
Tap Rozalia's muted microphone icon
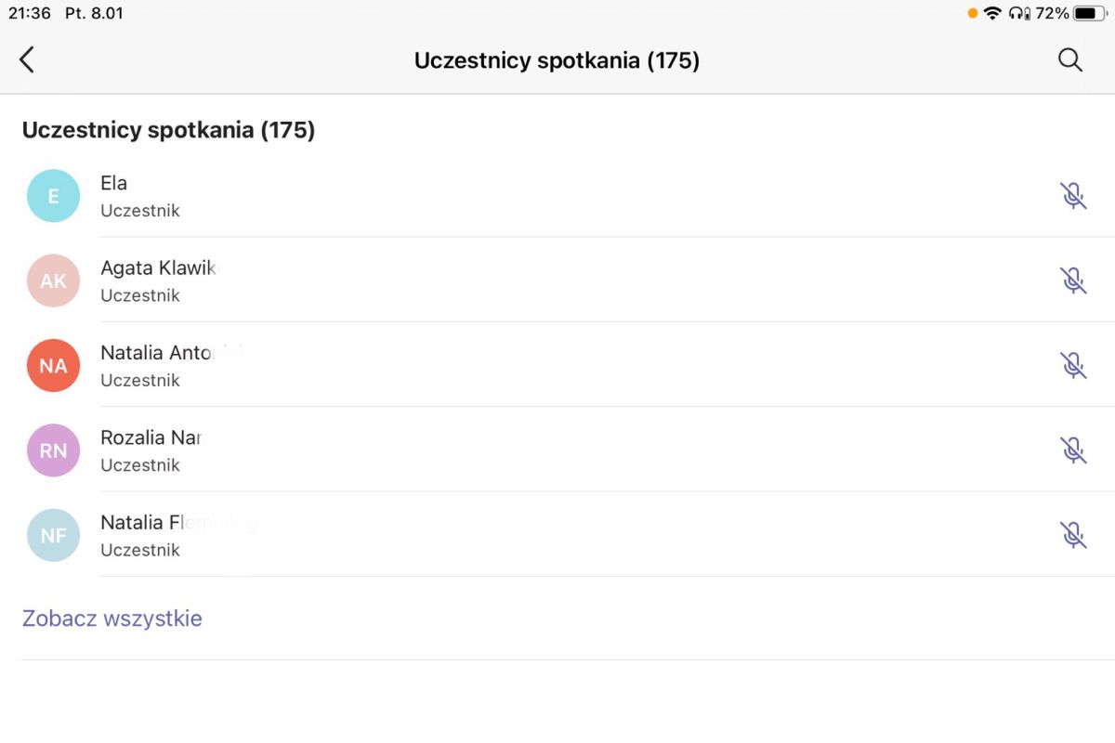[x=1073, y=450]
